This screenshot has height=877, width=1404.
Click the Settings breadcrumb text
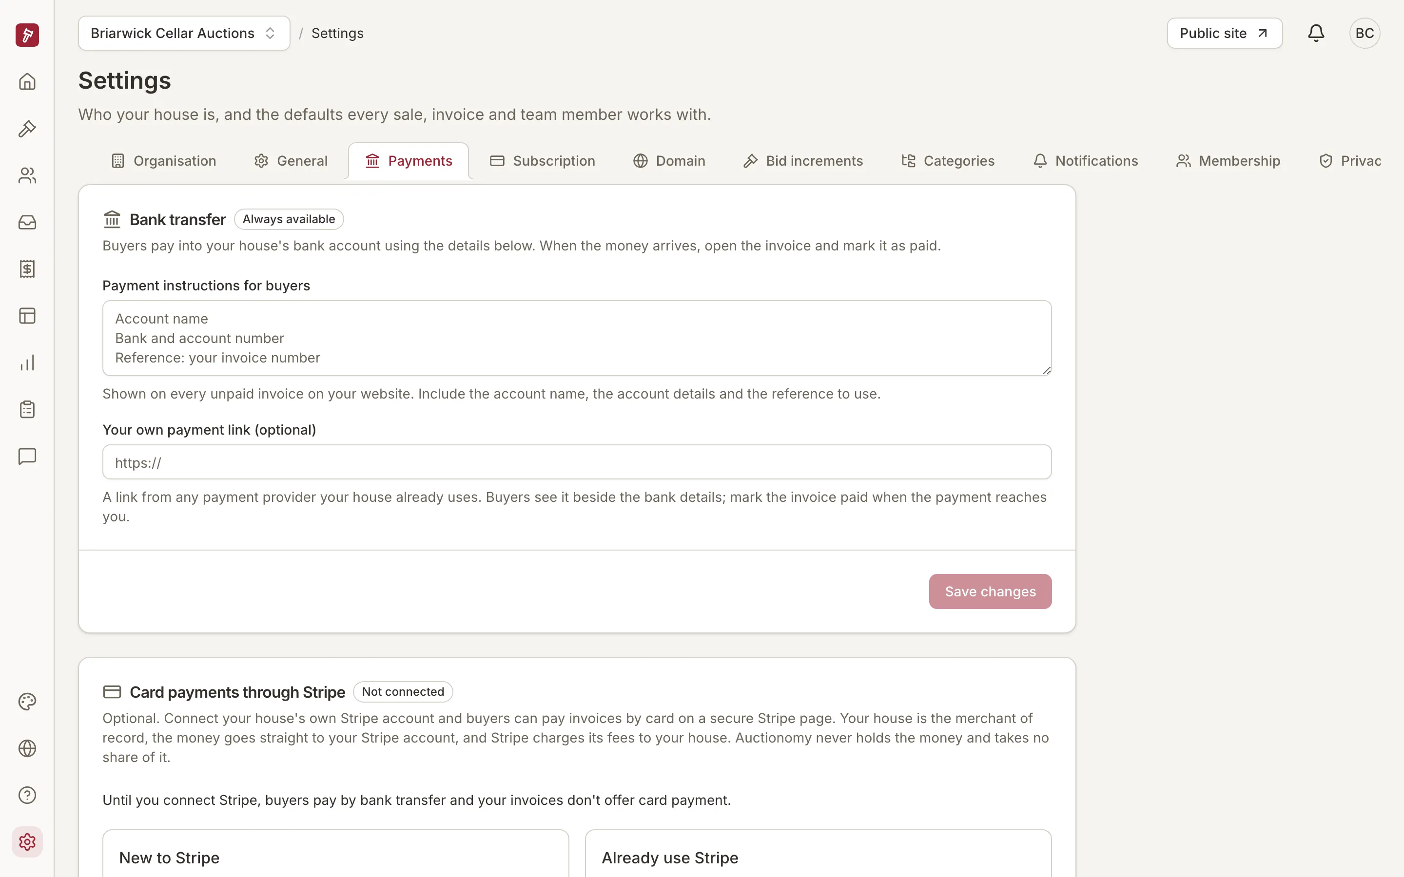click(338, 33)
